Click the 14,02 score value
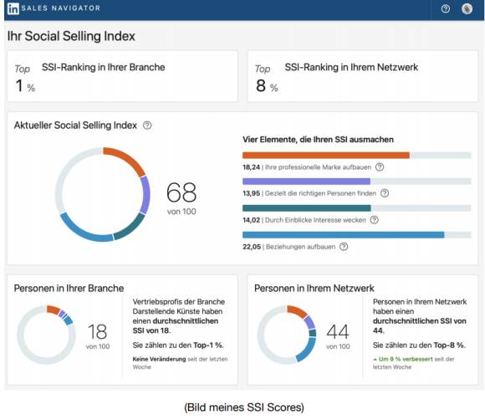 point(251,220)
